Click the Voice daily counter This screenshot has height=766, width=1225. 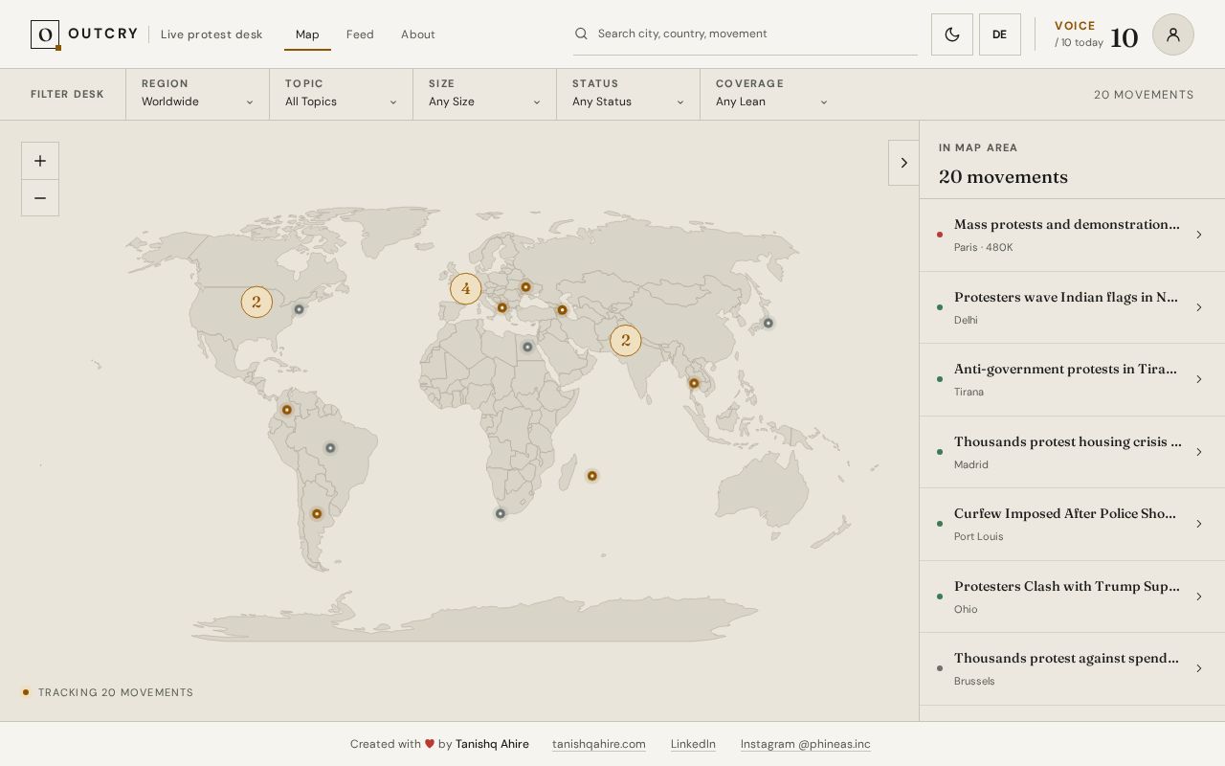[1096, 34]
